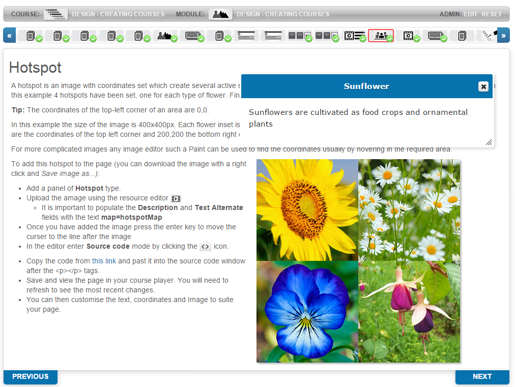The width and height of the screenshot is (515, 387).
Task: Select the red-outlined people page icon
Action: 381,36
